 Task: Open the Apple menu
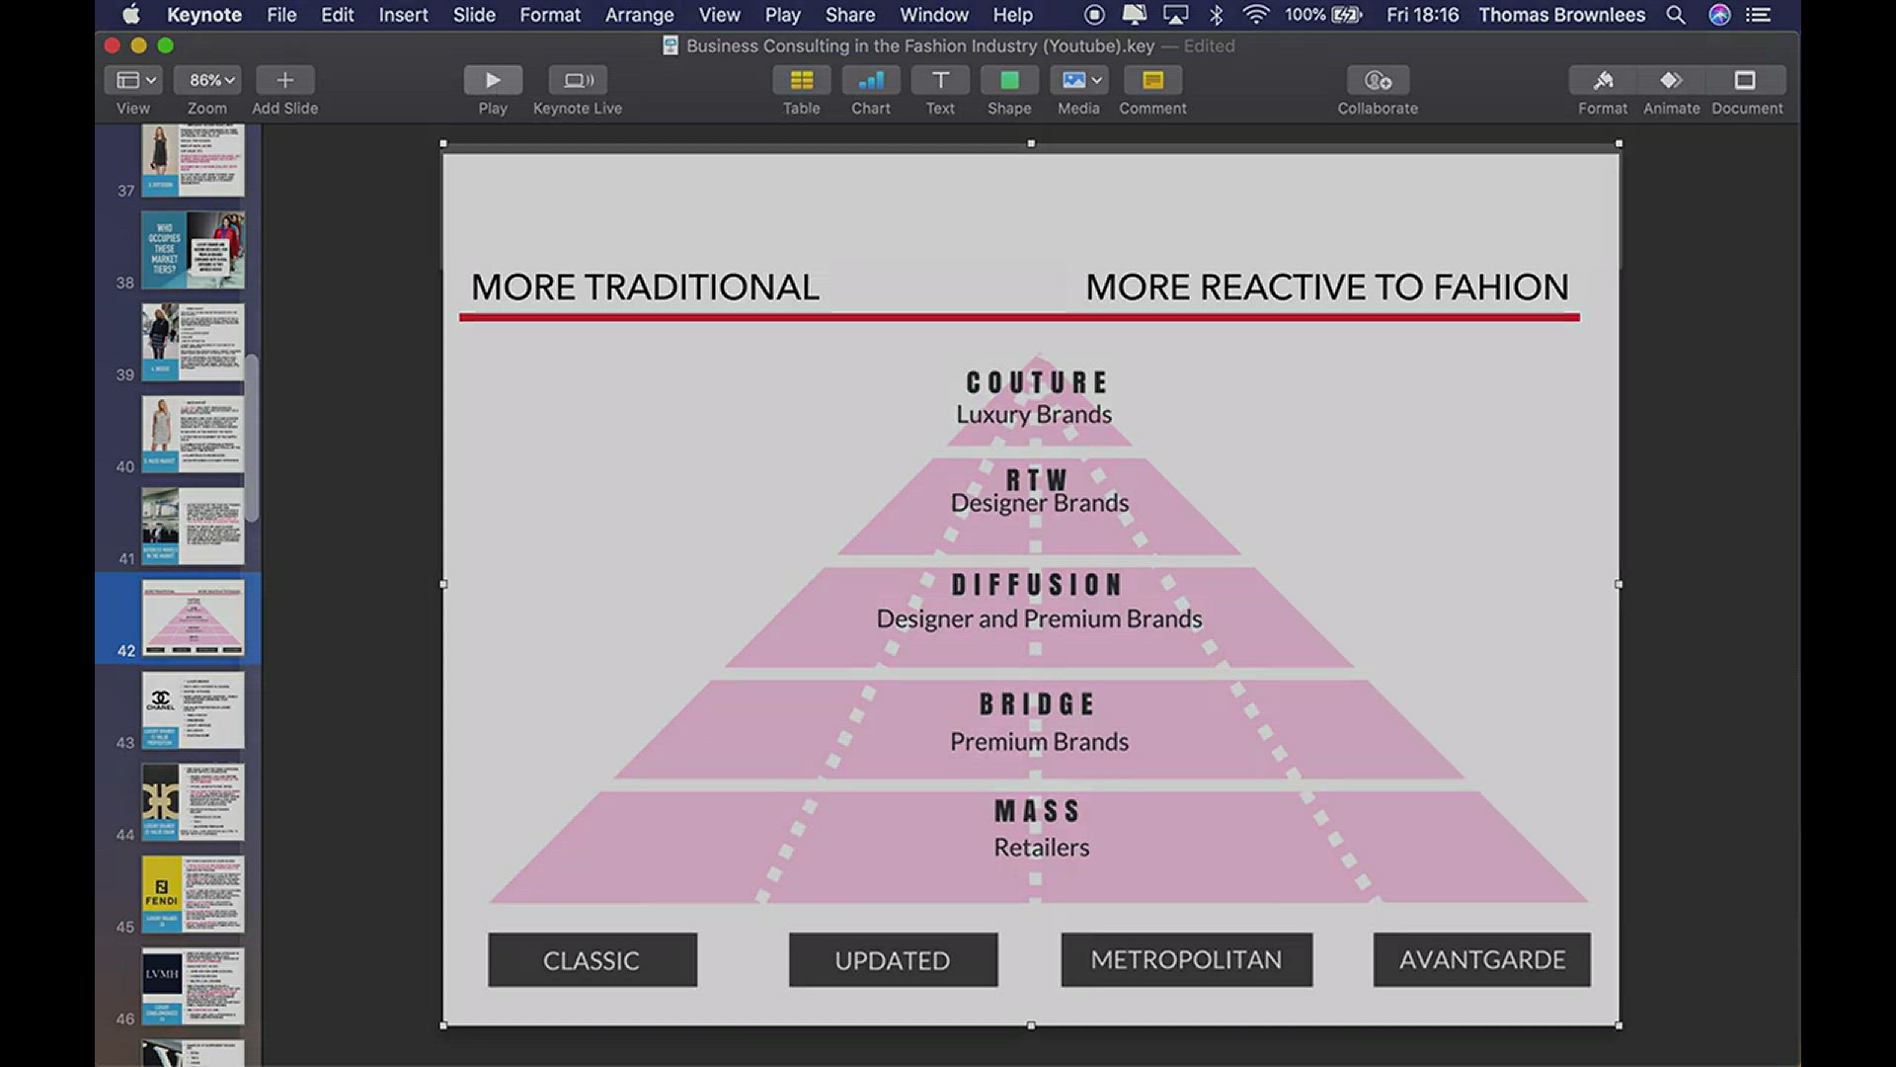(x=130, y=15)
